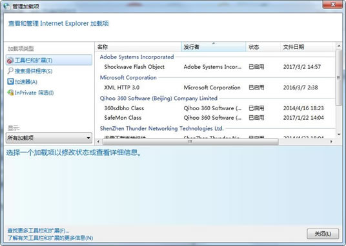Click the accelerators blue arrow icon

[x=10, y=82]
